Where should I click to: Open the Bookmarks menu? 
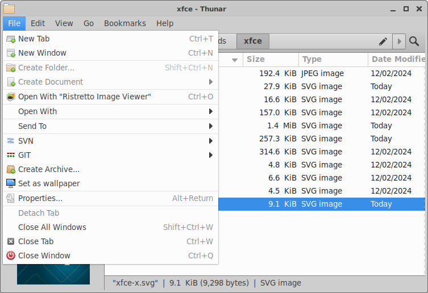coord(124,23)
